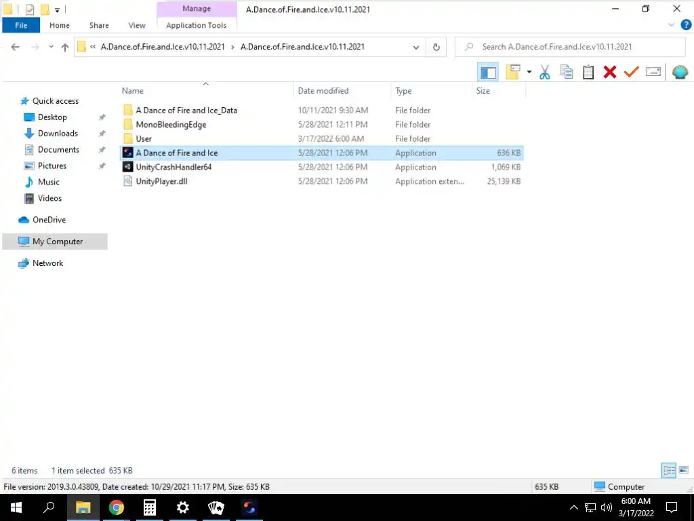
Task: Open the View ribbon tab
Action: pos(137,25)
